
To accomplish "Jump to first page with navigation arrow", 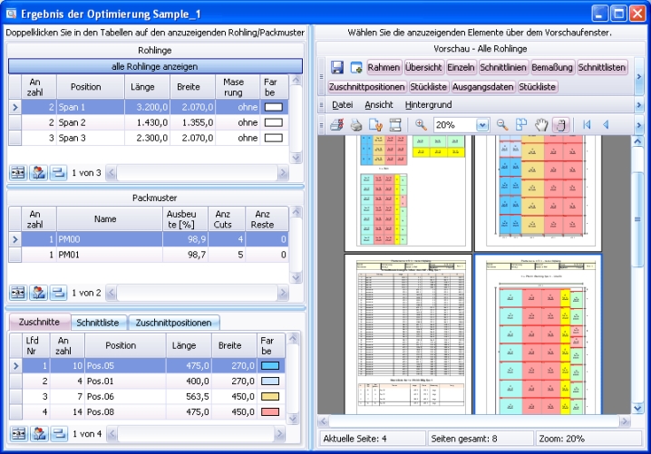I will [587, 124].
